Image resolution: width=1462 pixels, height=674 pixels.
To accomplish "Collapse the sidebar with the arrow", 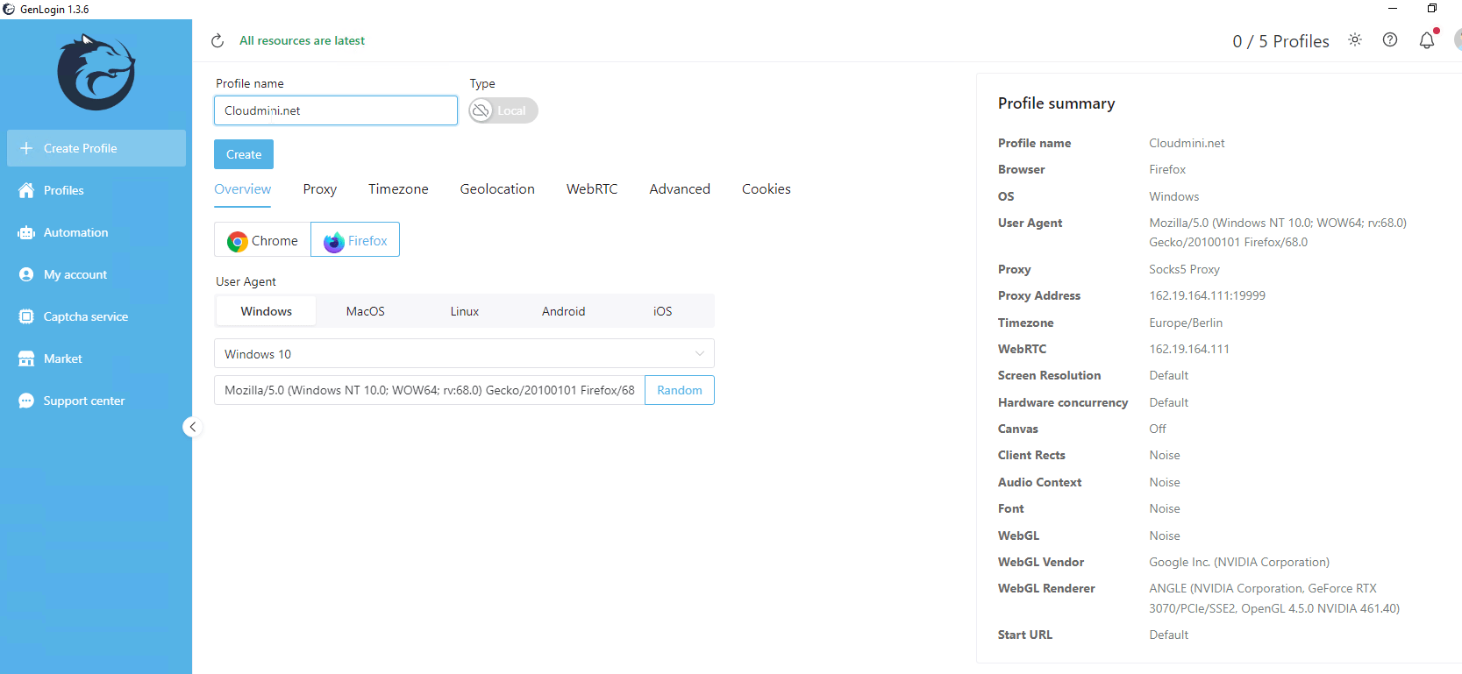I will pos(193,427).
